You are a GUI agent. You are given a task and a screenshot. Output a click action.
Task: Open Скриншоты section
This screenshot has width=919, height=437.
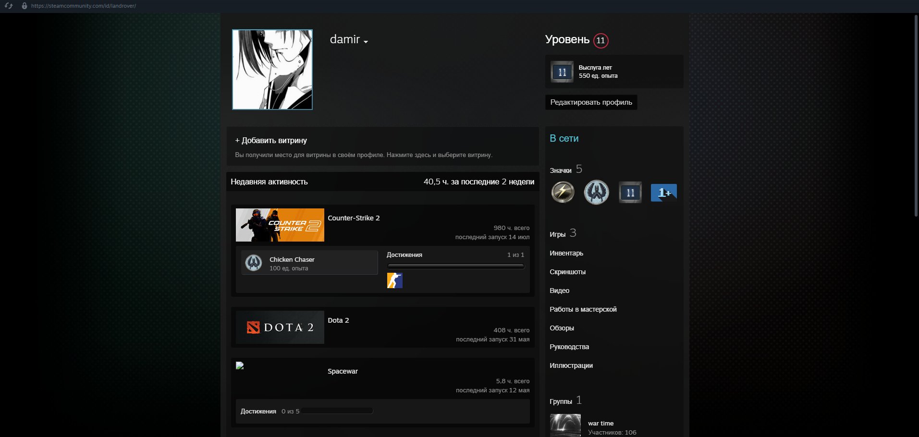coord(567,272)
